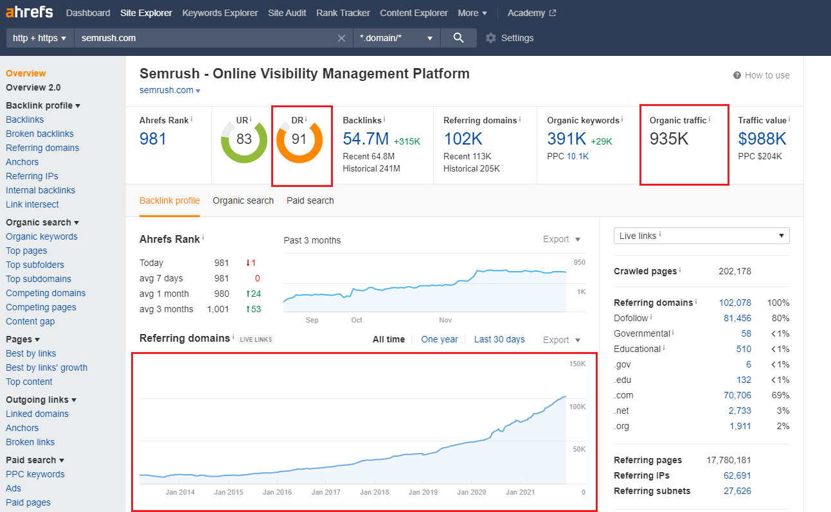831x512 pixels.
Task: Open PPC keywords in the sidebar
Action: pyautogui.click(x=35, y=474)
